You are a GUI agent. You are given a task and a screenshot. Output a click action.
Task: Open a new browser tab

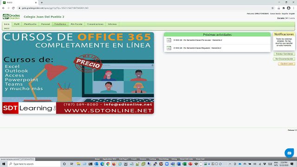coord(42,3)
